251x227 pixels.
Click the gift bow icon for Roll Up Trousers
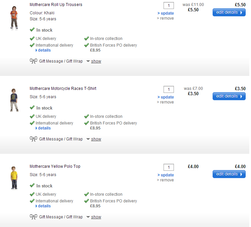pos(33,61)
